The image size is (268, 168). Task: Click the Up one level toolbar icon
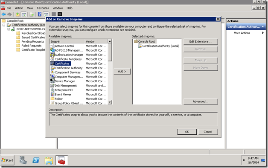tap(17, 14)
